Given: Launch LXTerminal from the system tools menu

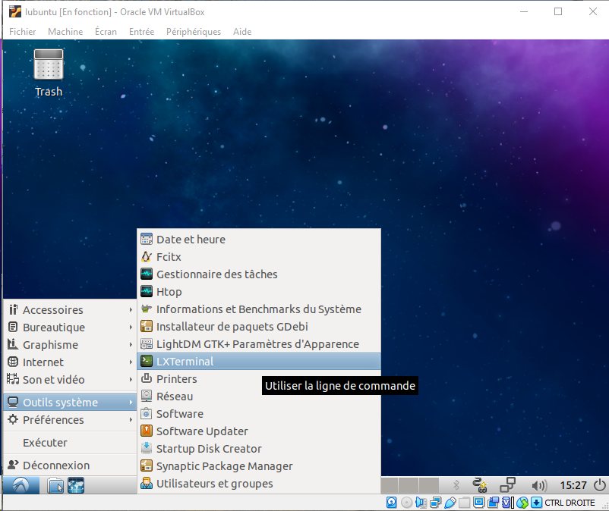Looking at the screenshot, I should pos(185,362).
